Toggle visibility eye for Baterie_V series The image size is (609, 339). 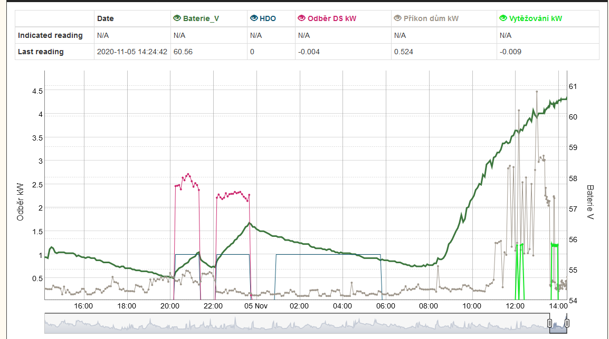[x=177, y=18]
